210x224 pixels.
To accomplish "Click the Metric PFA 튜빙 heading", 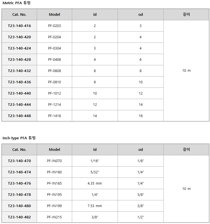I will tap(17, 3).
